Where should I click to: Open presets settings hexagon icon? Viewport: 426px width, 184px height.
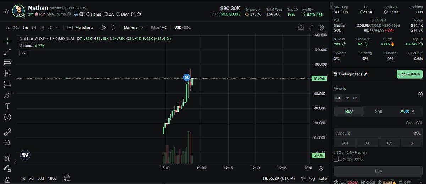click(x=420, y=94)
